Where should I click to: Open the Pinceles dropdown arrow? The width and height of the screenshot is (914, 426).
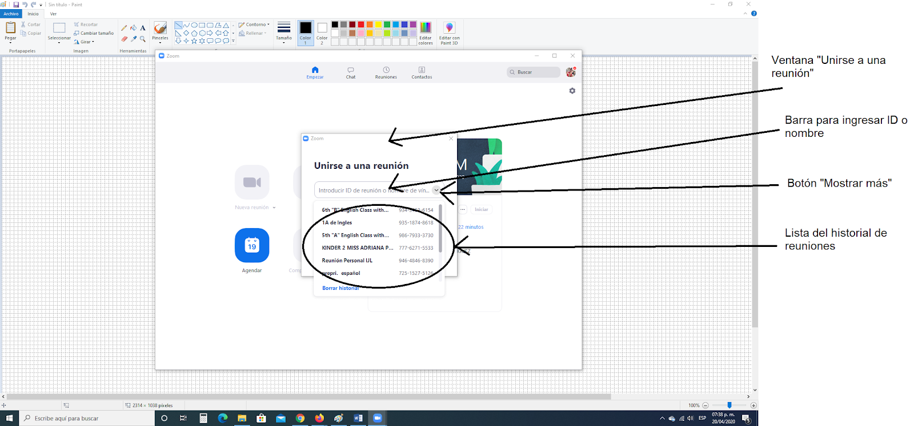[160, 43]
